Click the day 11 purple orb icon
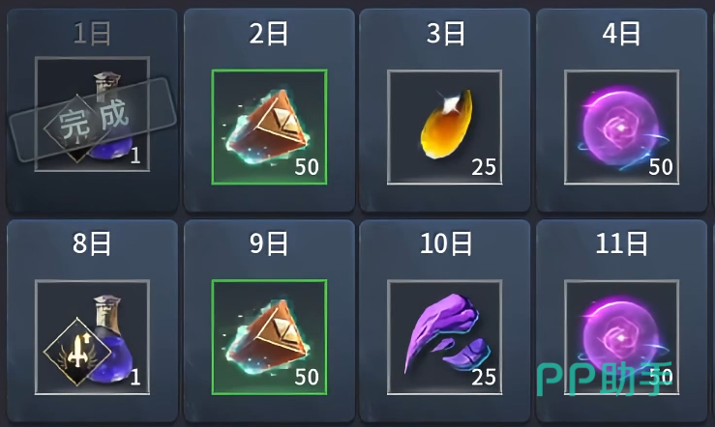 pos(621,337)
